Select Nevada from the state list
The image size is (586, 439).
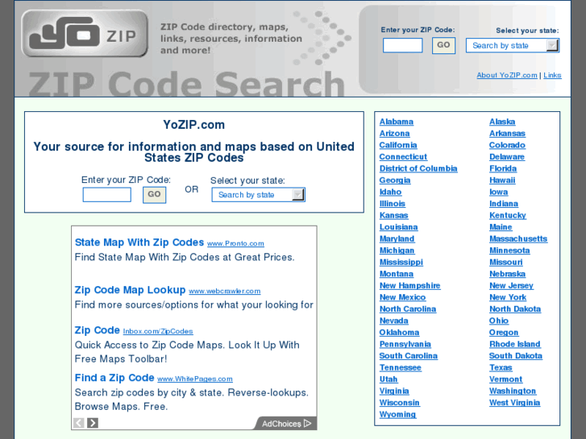394,321
